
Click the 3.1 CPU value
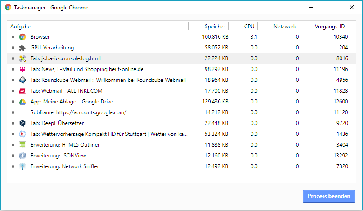[254, 37]
